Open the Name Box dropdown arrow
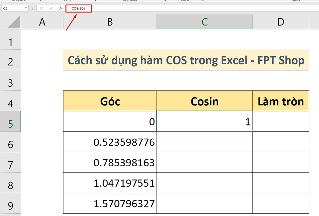Screen dimensions: 319x216 tap(26, 8)
